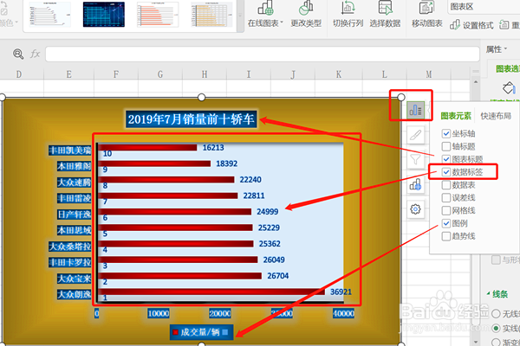Toggle the 与形状 checkbox in properties panel
520x346 pixels.
pyautogui.click(x=496, y=259)
